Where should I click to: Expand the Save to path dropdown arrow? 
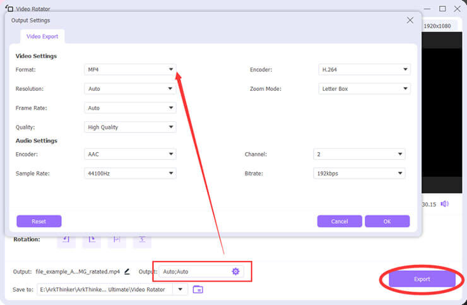tap(181, 289)
